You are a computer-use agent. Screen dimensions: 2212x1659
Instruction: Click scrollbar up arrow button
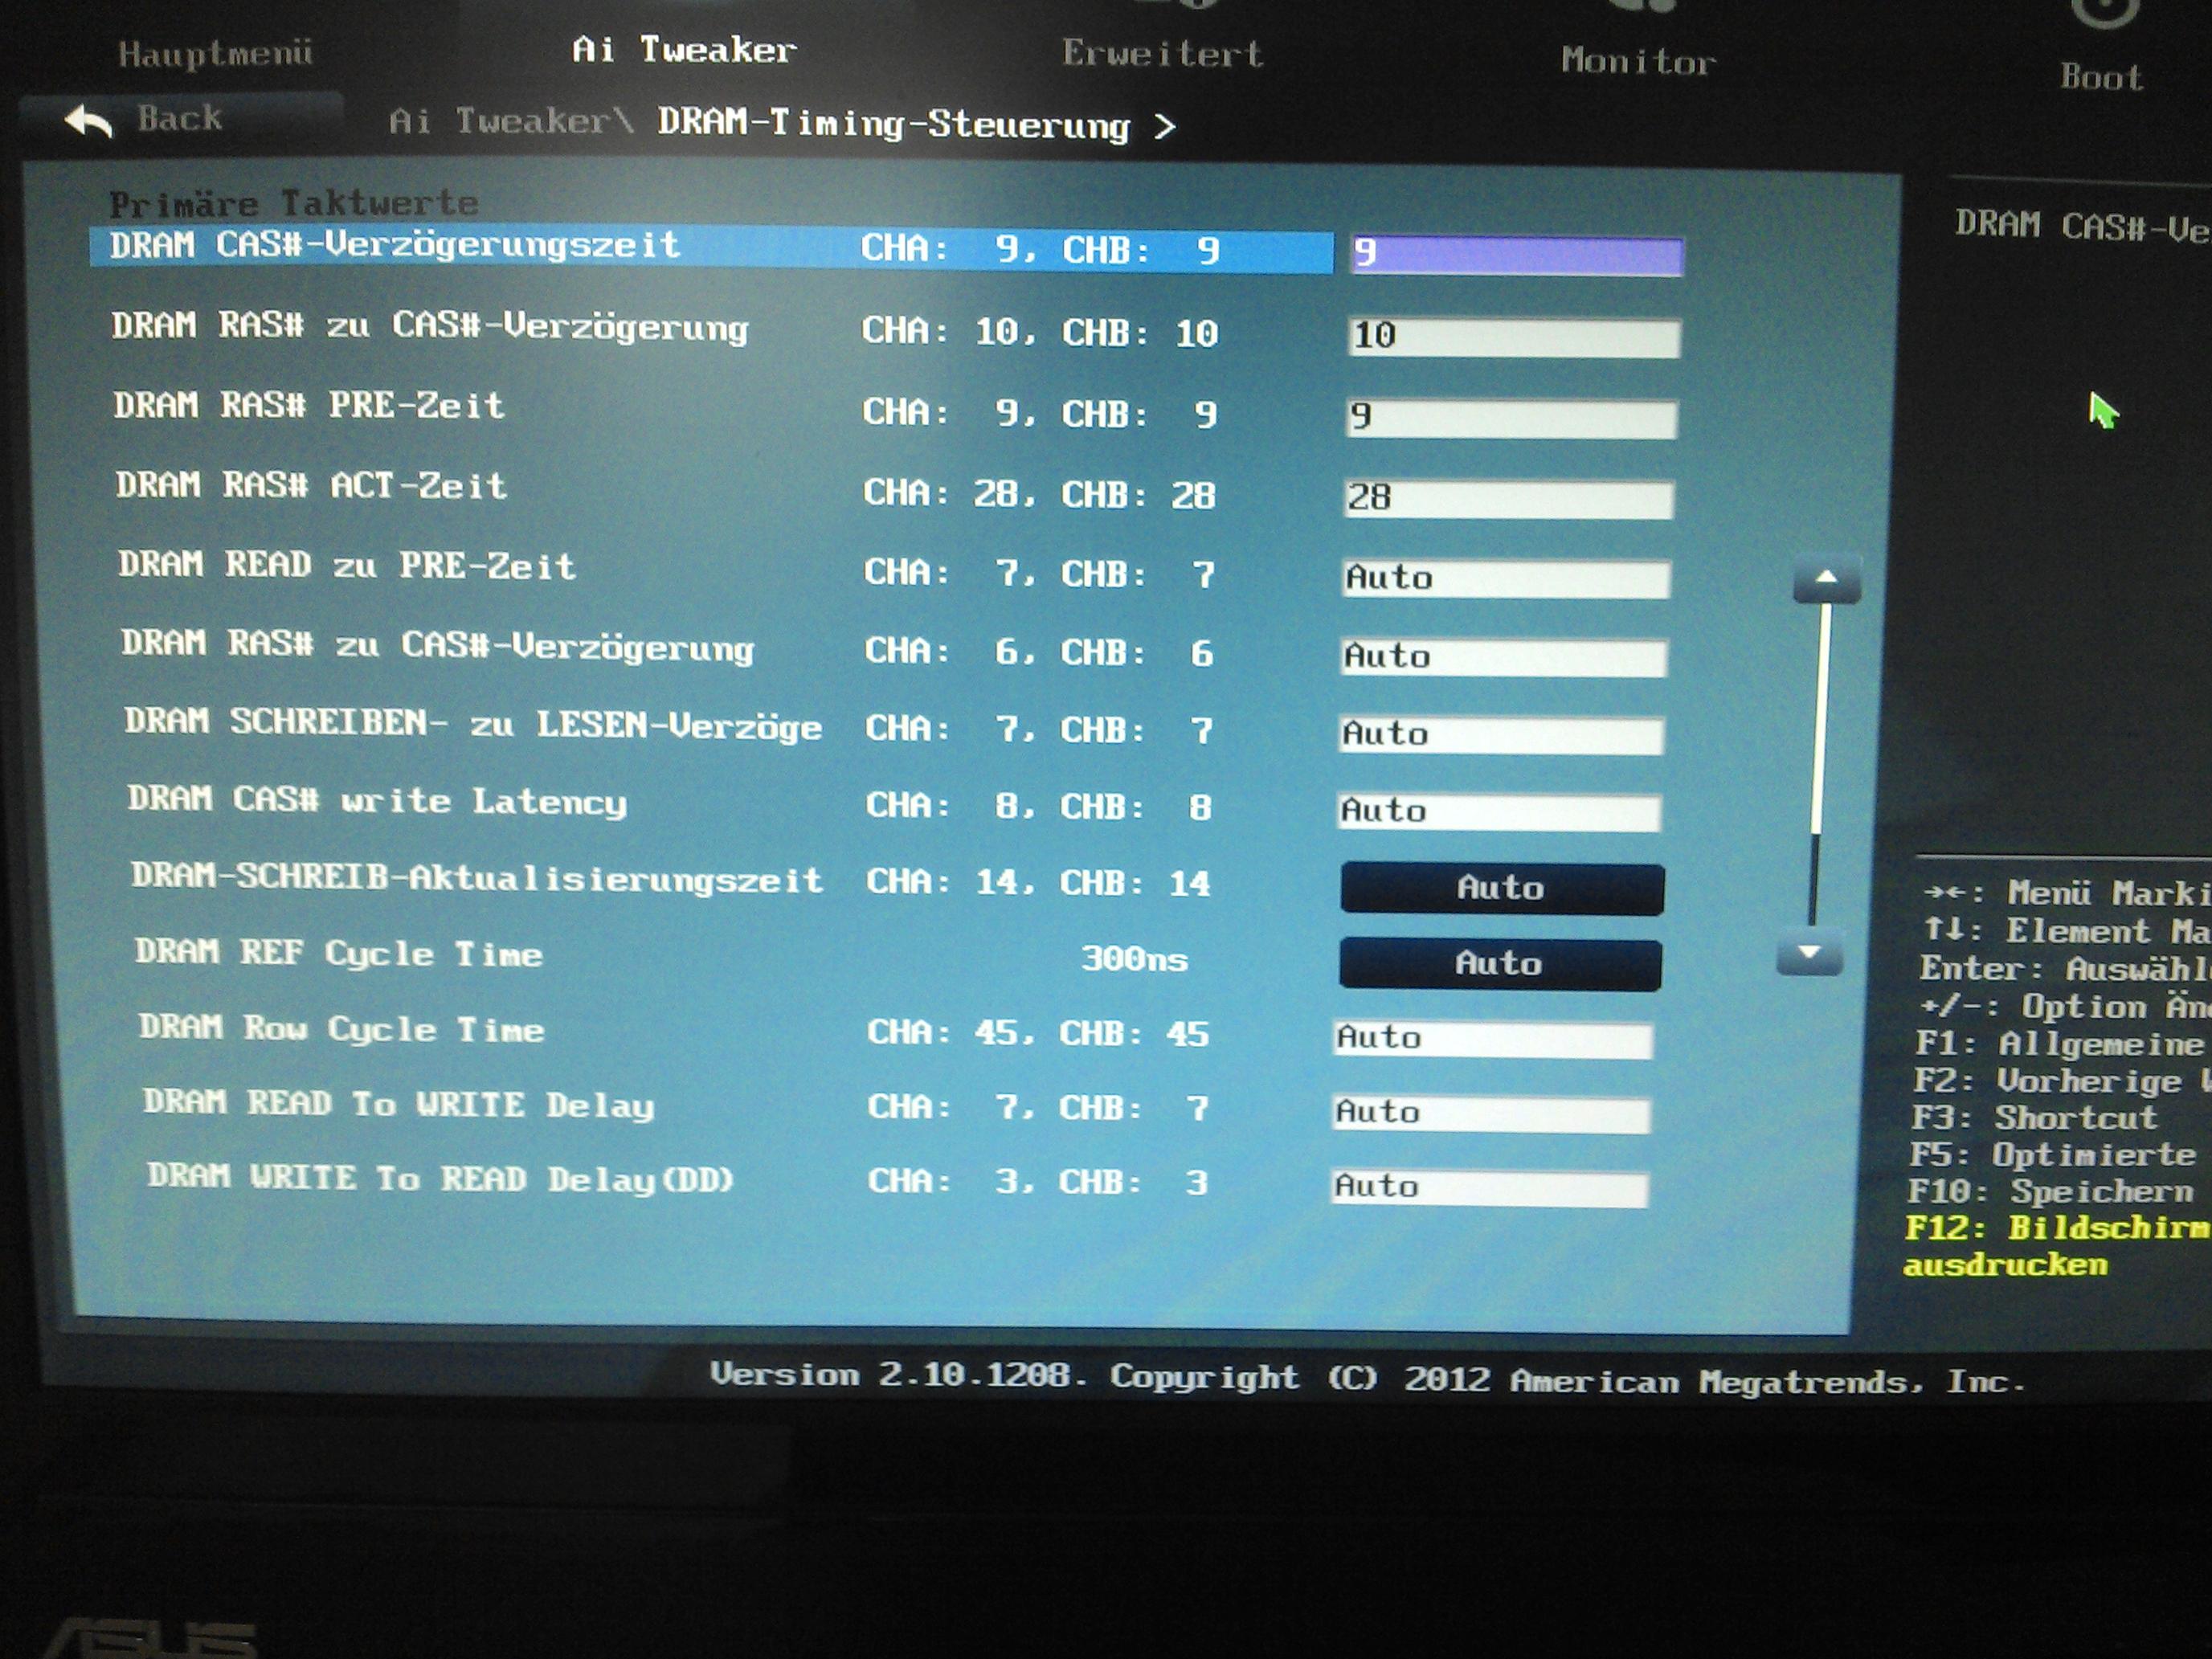(x=1826, y=579)
